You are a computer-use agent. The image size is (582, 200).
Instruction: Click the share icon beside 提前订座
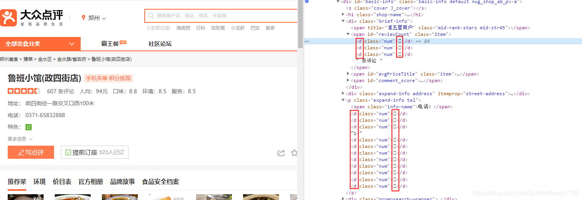(x=281, y=153)
